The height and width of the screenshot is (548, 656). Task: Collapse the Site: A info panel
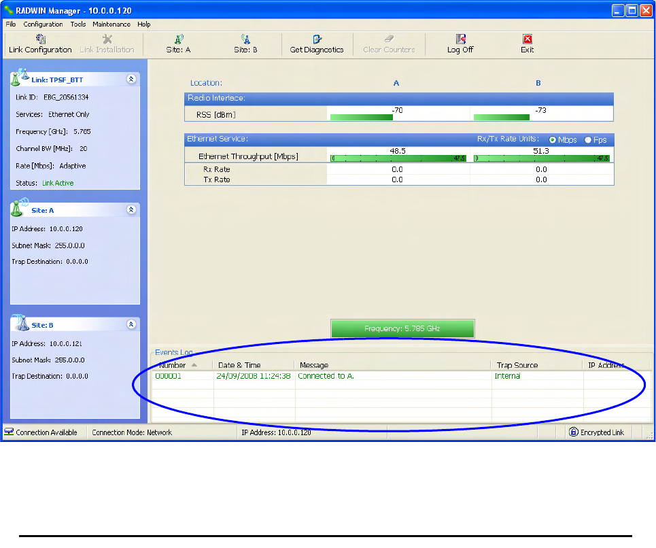(131, 209)
